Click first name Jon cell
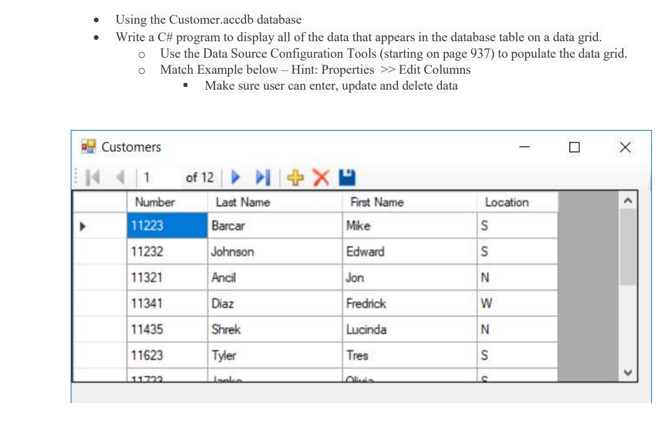Screen dimensions: 668x446 point(410,277)
